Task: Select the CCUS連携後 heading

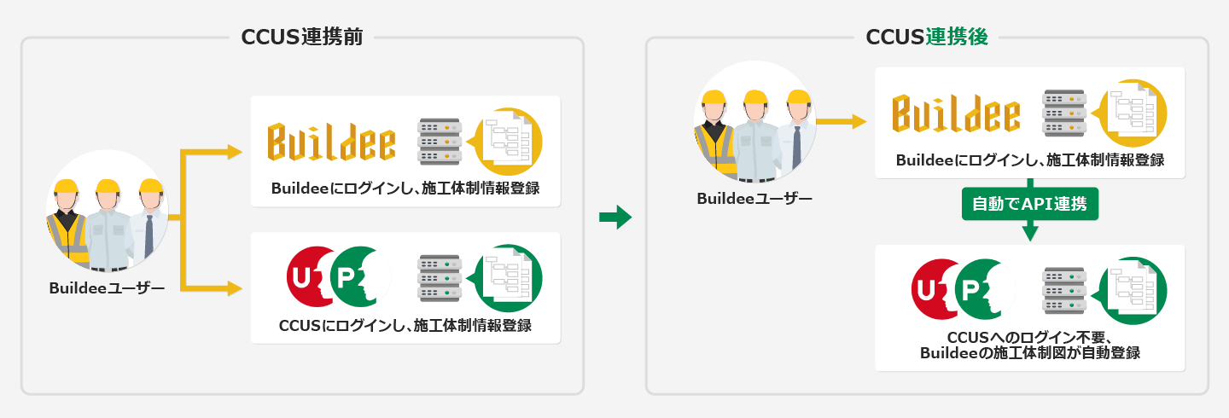Action: 926,38
